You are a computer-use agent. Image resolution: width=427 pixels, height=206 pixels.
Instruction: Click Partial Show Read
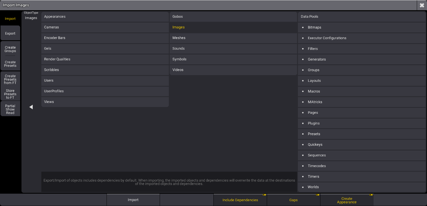(10, 109)
